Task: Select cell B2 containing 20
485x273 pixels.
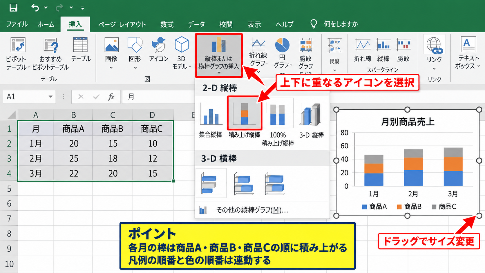Action: pyautogui.click(x=73, y=143)
